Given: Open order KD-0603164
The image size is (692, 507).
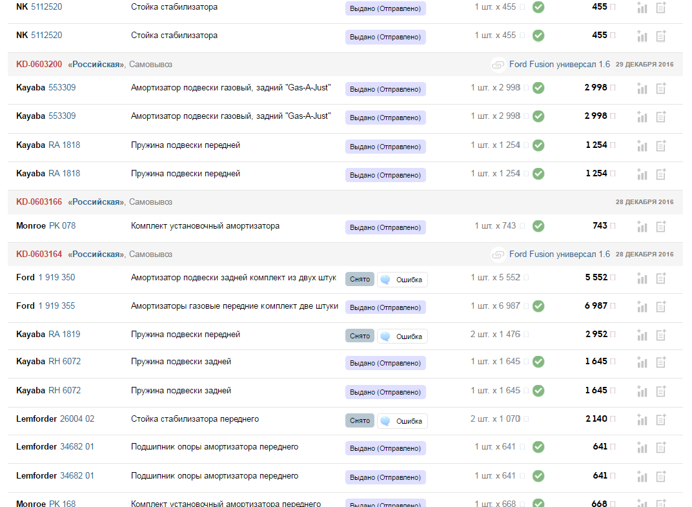Looking at the screenshot, I should click(39, 254).
